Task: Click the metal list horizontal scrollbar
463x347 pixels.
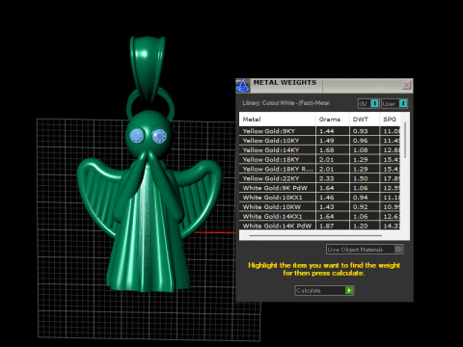Action: pos(315,235)
